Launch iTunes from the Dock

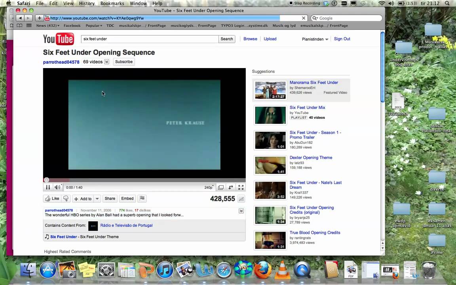165,269
